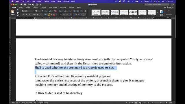This screenshot has height=104, width=185.
Task: Switch to the Layout tab
Action: coord(43,7)
